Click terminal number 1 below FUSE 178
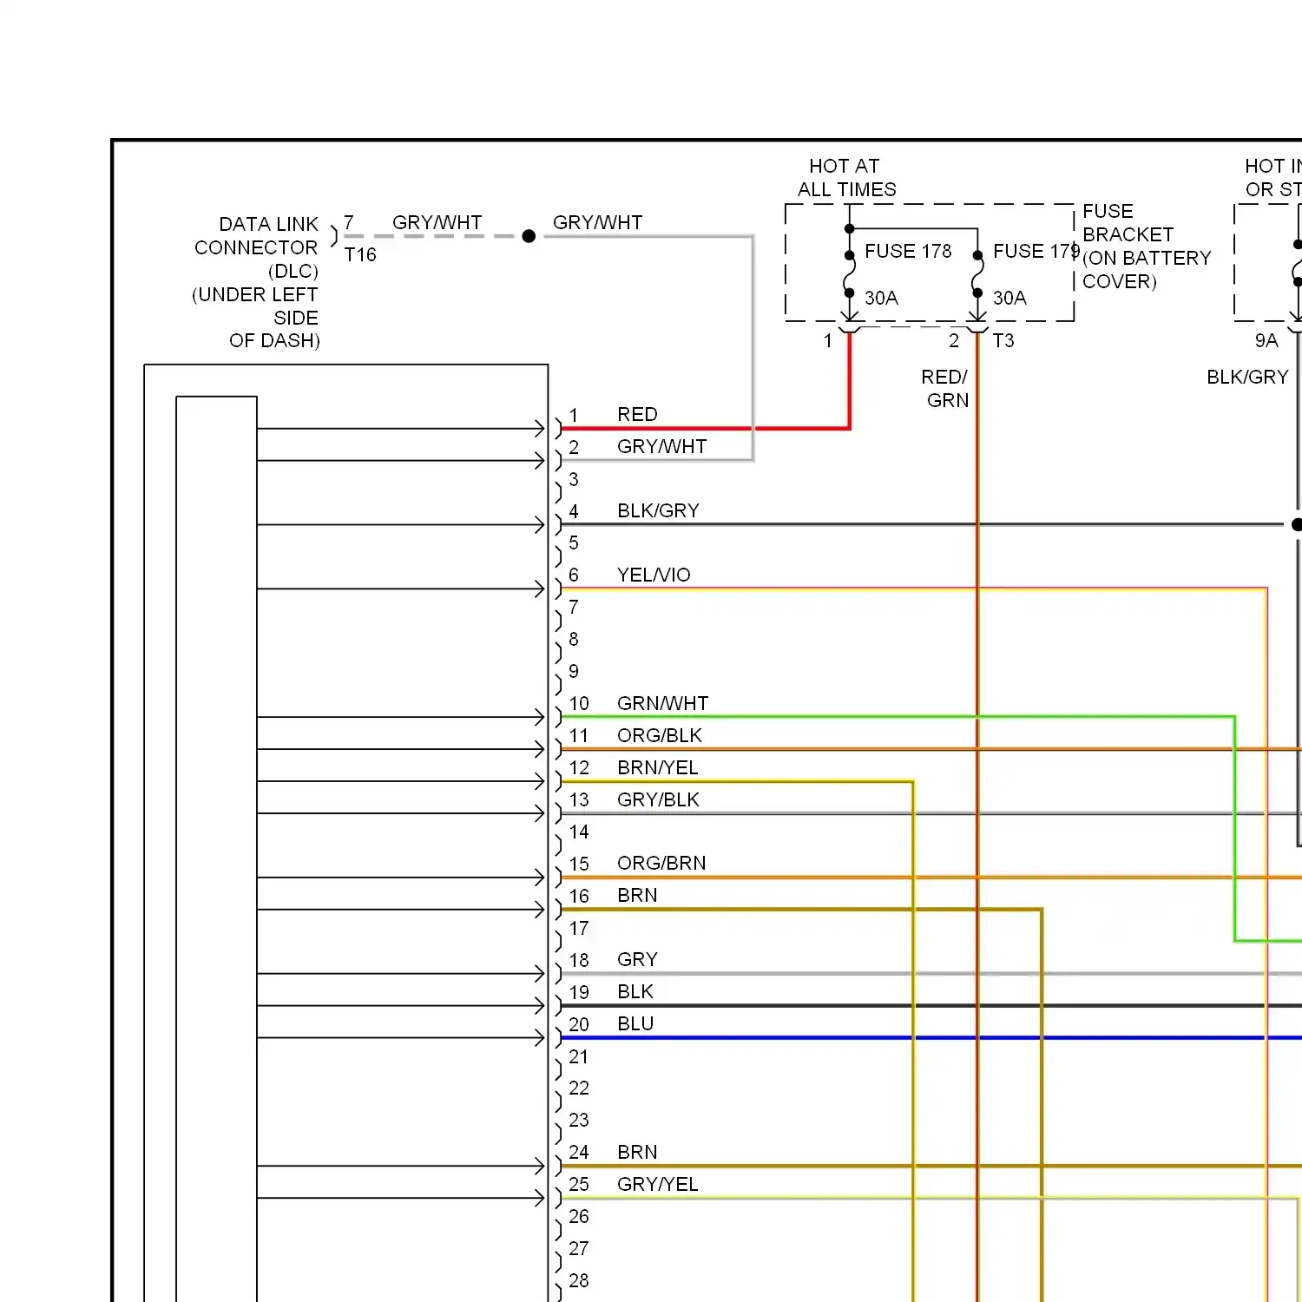 click(828, 340)
